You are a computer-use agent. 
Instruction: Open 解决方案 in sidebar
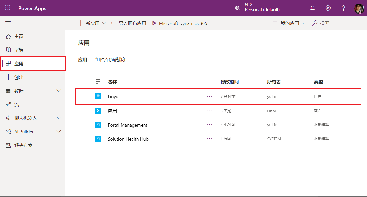click(x=32, y=145)
